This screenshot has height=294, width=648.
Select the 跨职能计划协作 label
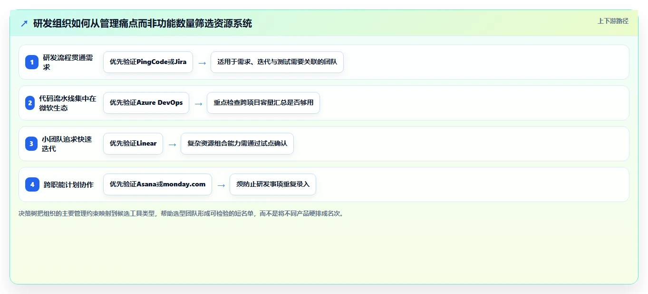tap(68, 184)
